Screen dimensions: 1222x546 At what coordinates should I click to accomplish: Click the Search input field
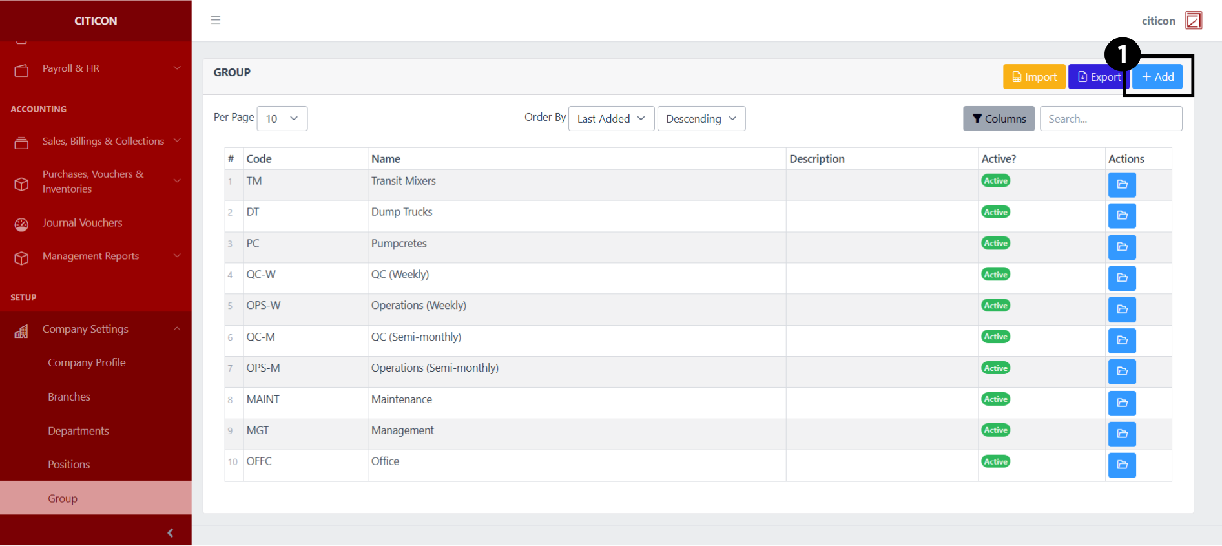tap(1110, 119)
